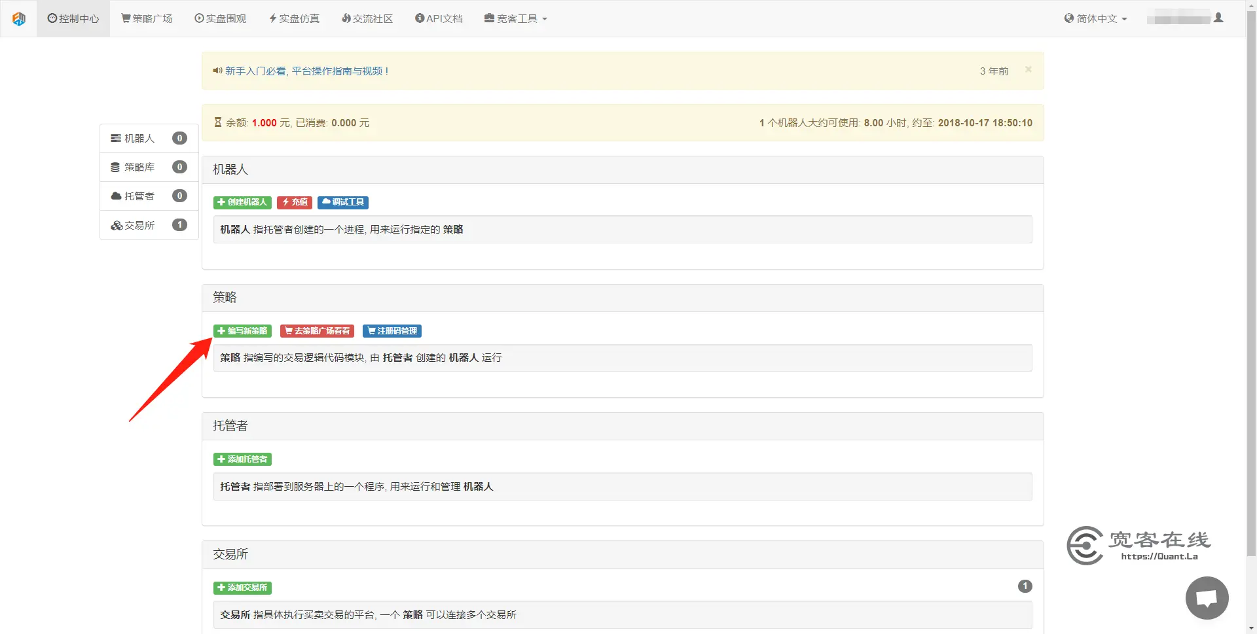
Task: Click the 添加交易所 button
Action: (242, 588)
